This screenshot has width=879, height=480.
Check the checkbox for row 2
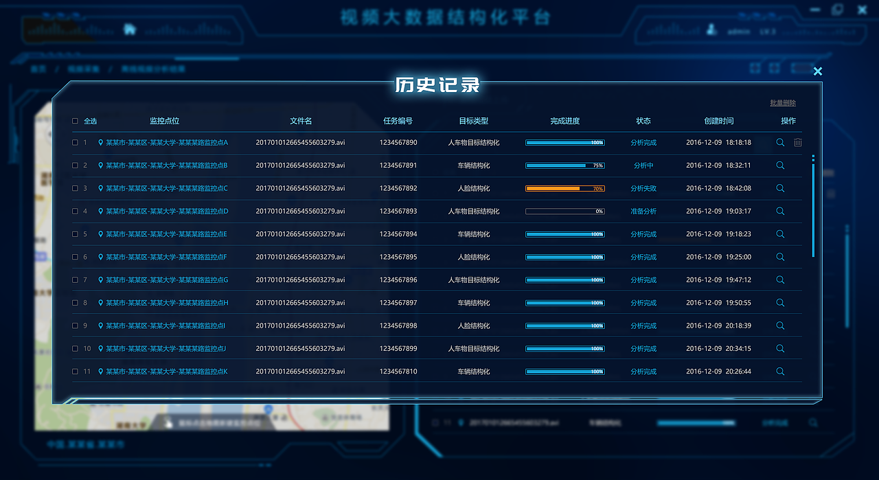click(x=75, y=165)
